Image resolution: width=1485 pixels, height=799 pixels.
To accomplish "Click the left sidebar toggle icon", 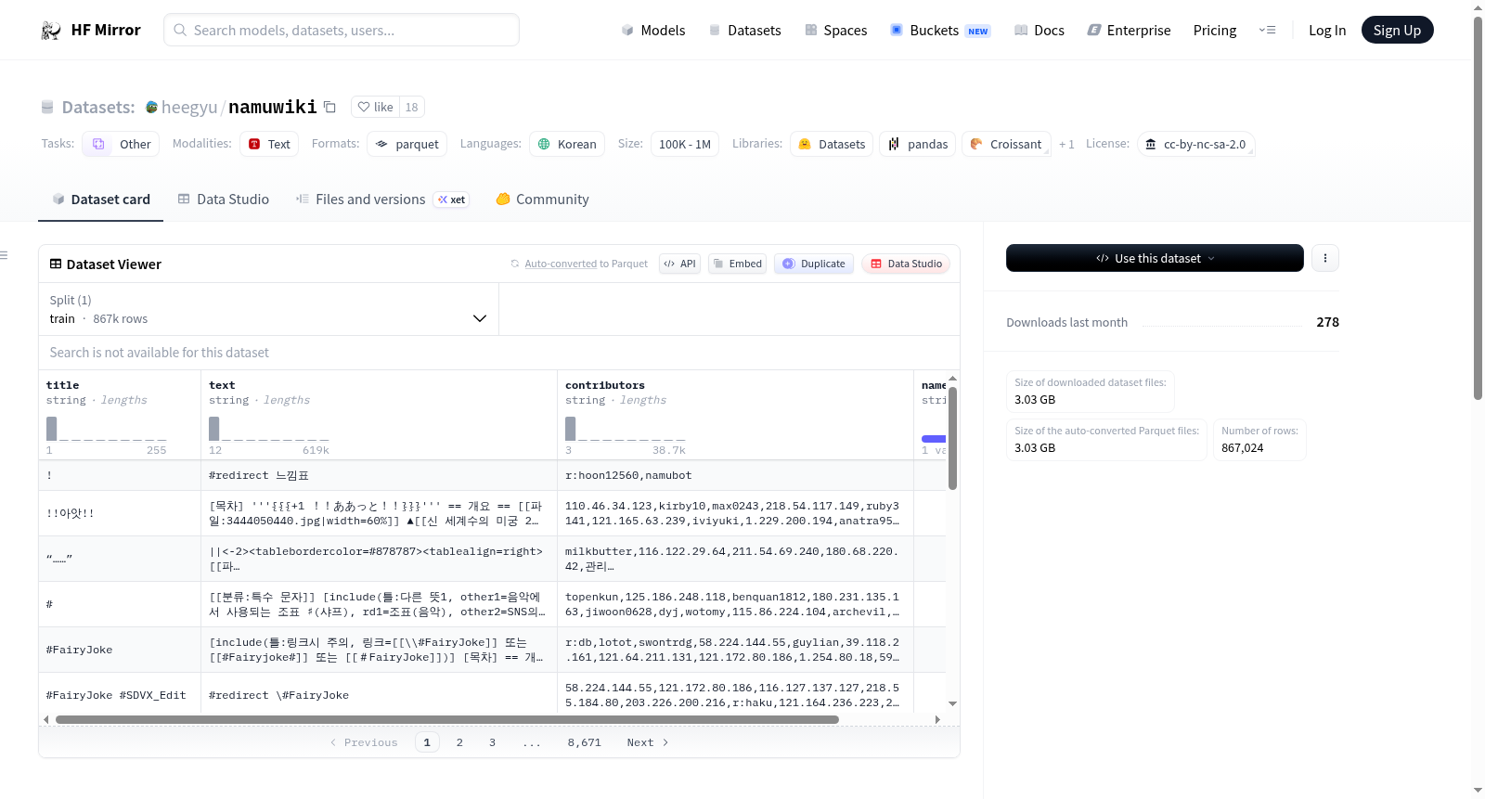I will 4,255.
